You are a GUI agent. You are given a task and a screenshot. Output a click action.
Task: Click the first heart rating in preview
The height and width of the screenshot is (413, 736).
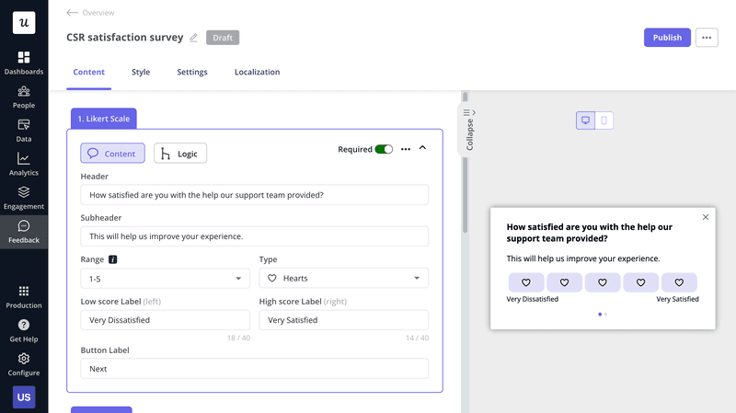point(526,282)
